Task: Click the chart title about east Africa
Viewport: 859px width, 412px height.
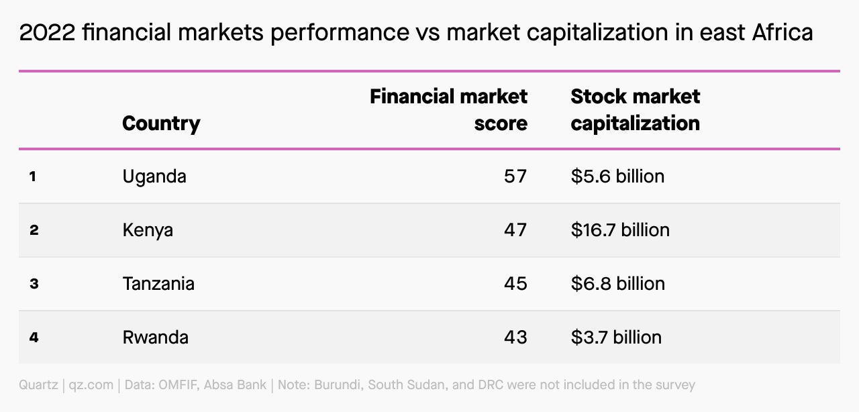Action: click(x=416, y=32)
